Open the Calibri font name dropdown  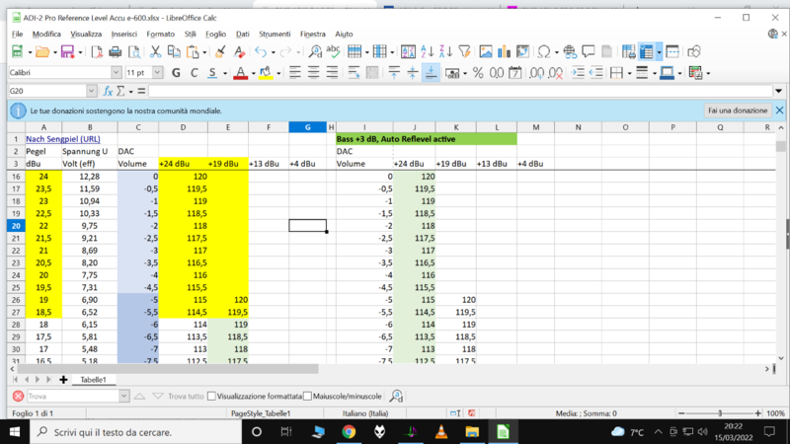point(116,73)
